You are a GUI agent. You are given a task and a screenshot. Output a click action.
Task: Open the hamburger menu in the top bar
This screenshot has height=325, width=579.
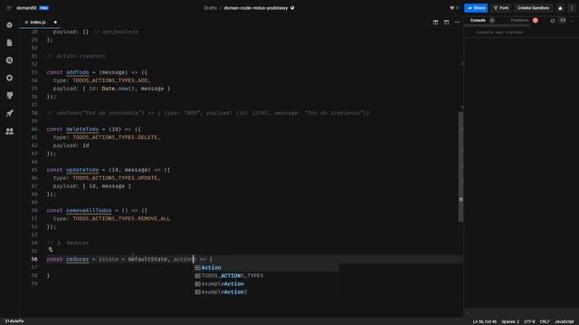point(9,8)
